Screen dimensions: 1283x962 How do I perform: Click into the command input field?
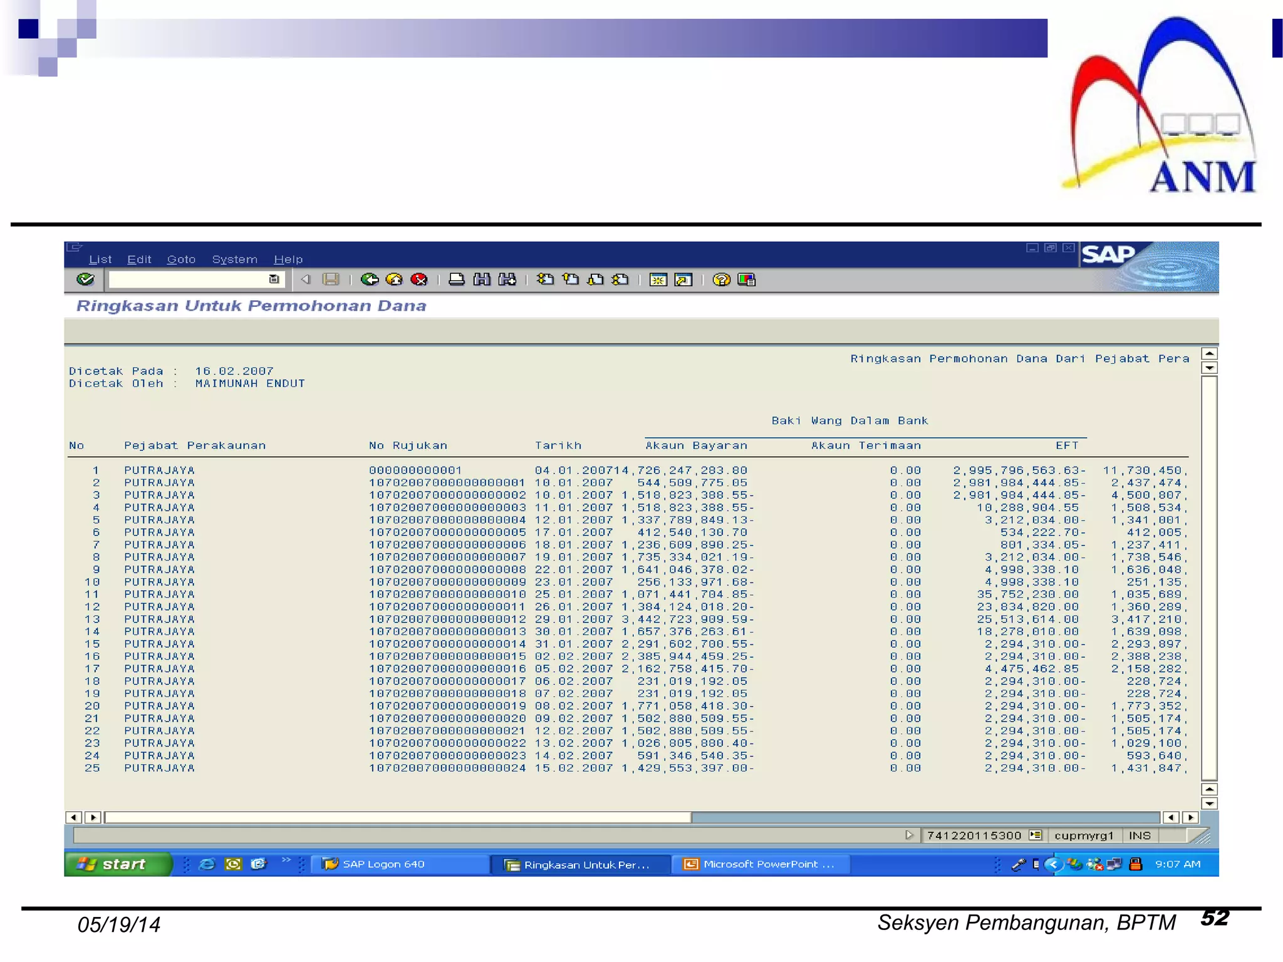tap(188, 279)
